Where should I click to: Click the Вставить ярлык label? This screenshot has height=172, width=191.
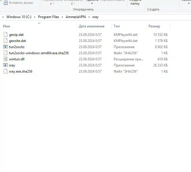coord(21,3)
